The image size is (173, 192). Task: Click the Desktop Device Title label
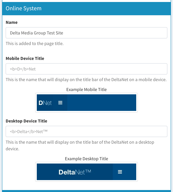(x=27, y=121)
